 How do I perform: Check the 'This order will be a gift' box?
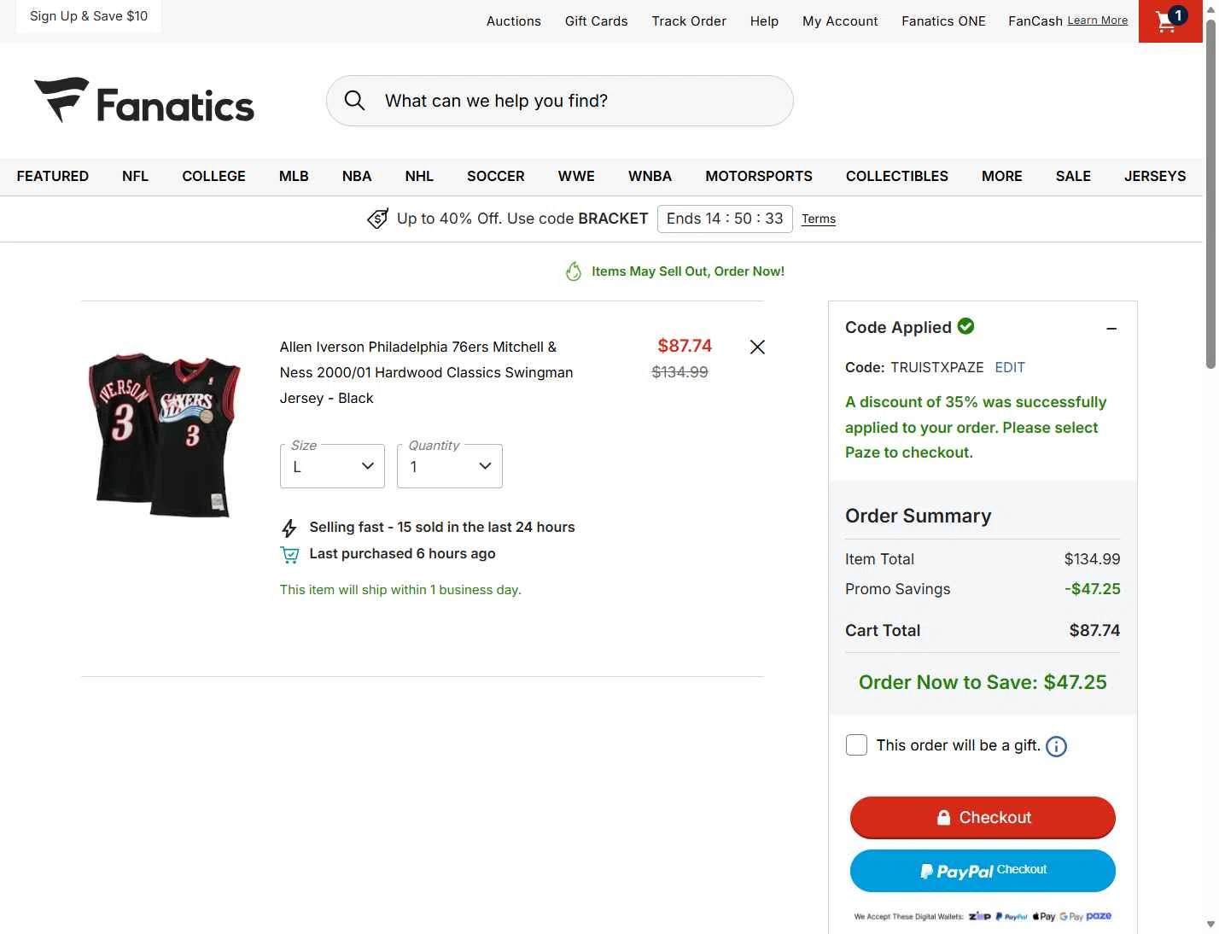(x=856, y=745)
